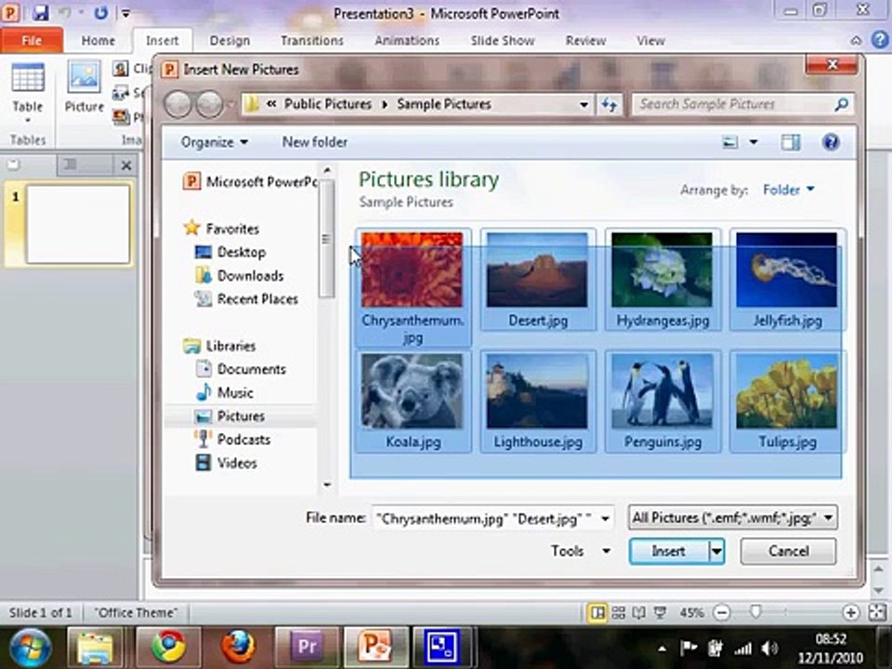Switch to Home ribbon tab
Image resolution: width=892 pixels, height=669 pixels.
(98, 40)
